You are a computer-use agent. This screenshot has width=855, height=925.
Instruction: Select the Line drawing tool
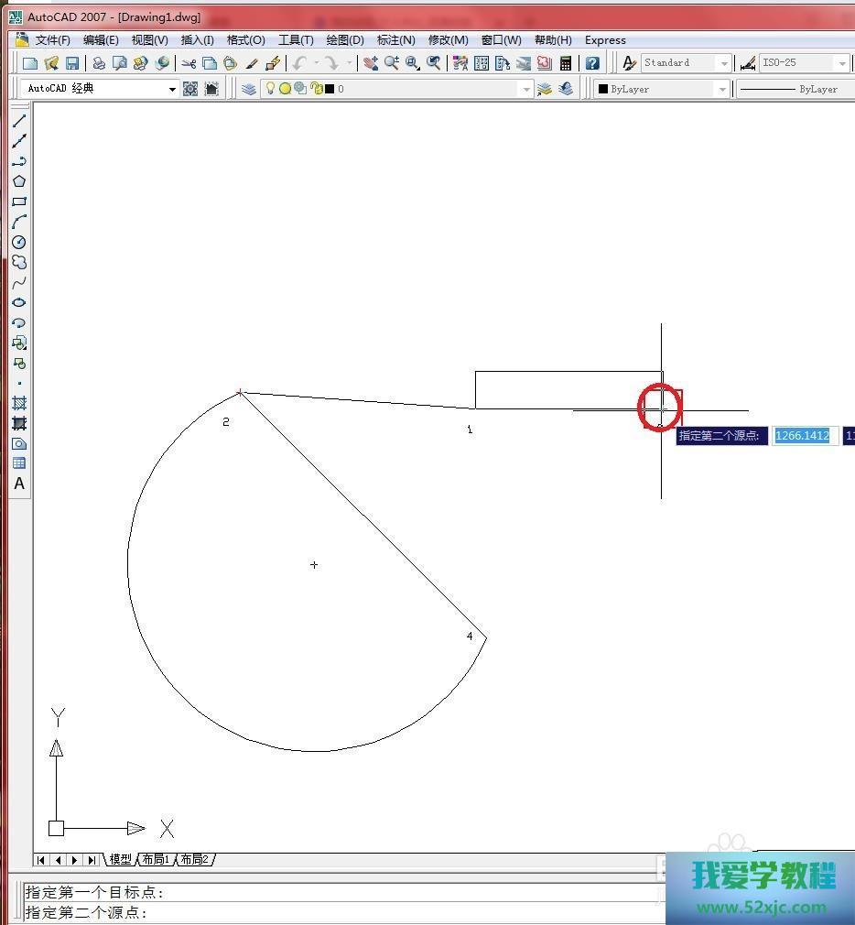pos(19,121)
